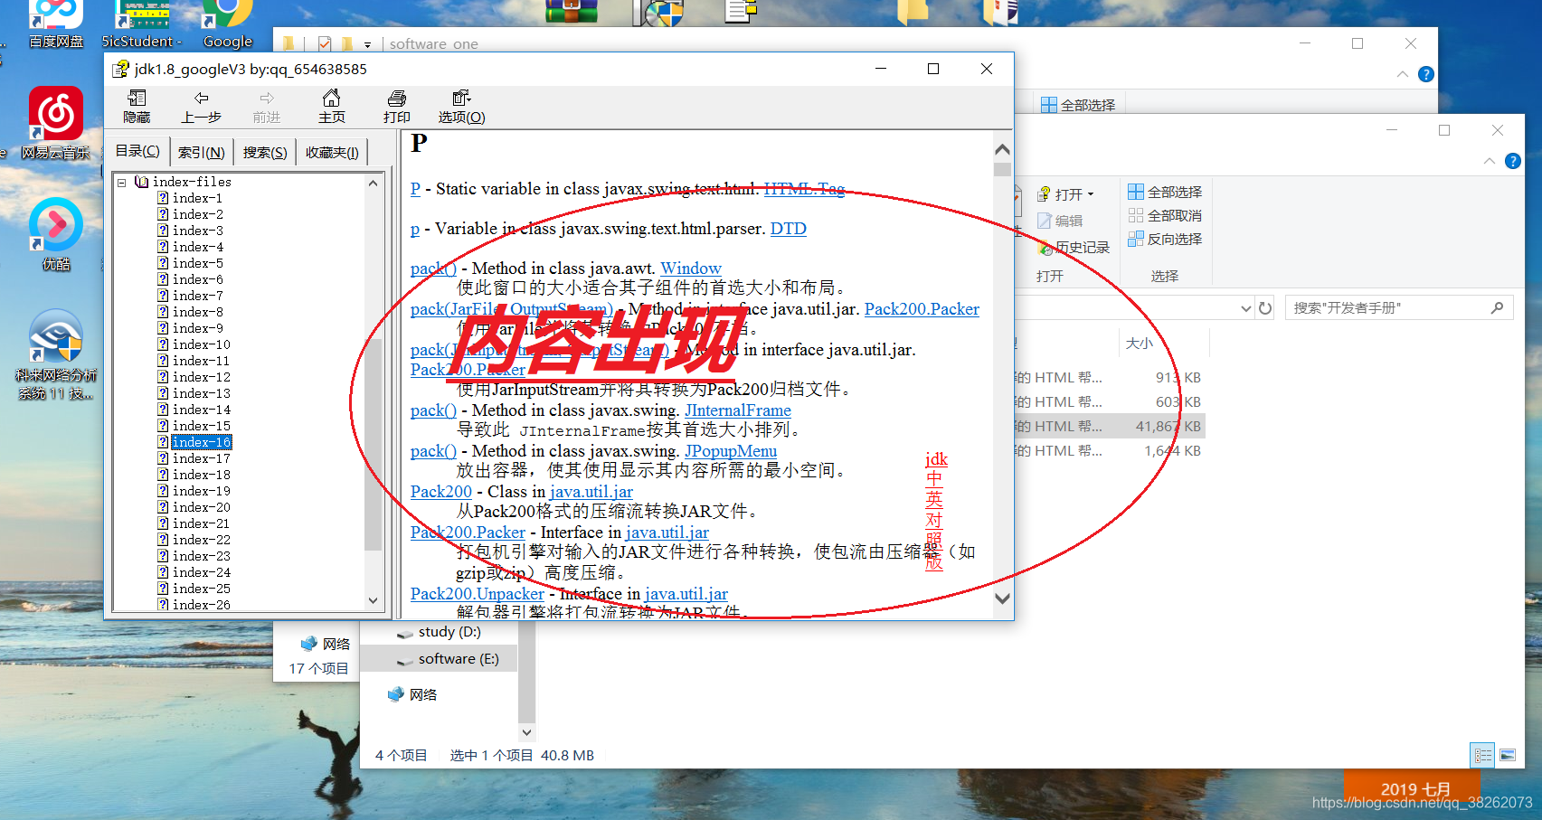The height and width of the screenshot is (820, 1542).
Task: Expand the Explorer address history dropdown
Action: click(x=1245, y=308)
